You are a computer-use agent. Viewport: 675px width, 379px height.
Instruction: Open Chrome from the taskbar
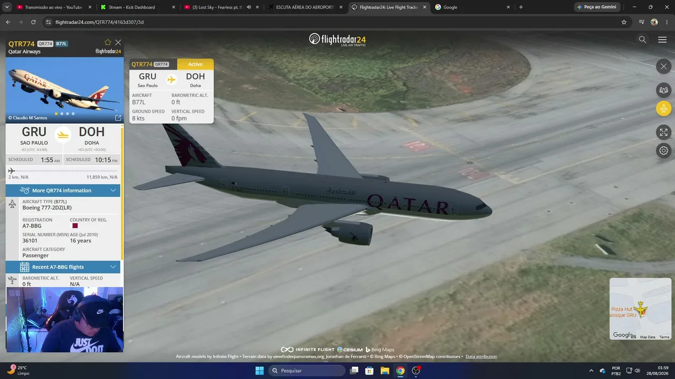400,371
